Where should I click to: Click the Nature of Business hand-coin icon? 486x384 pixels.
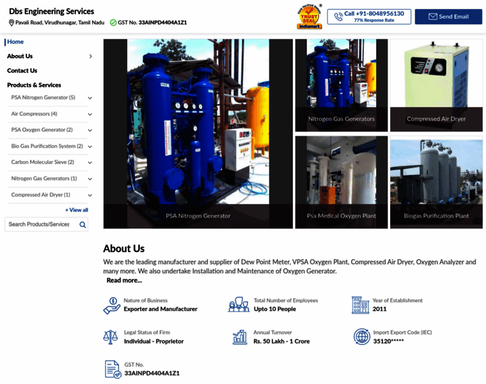111,305
